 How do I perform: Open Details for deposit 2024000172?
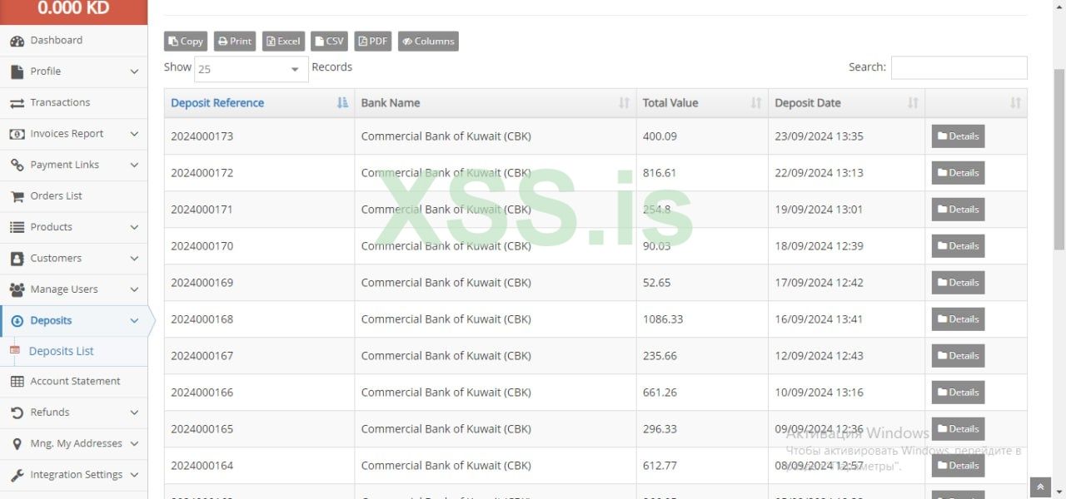958,173
